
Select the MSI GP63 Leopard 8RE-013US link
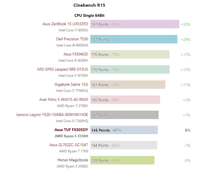(63, 69)
